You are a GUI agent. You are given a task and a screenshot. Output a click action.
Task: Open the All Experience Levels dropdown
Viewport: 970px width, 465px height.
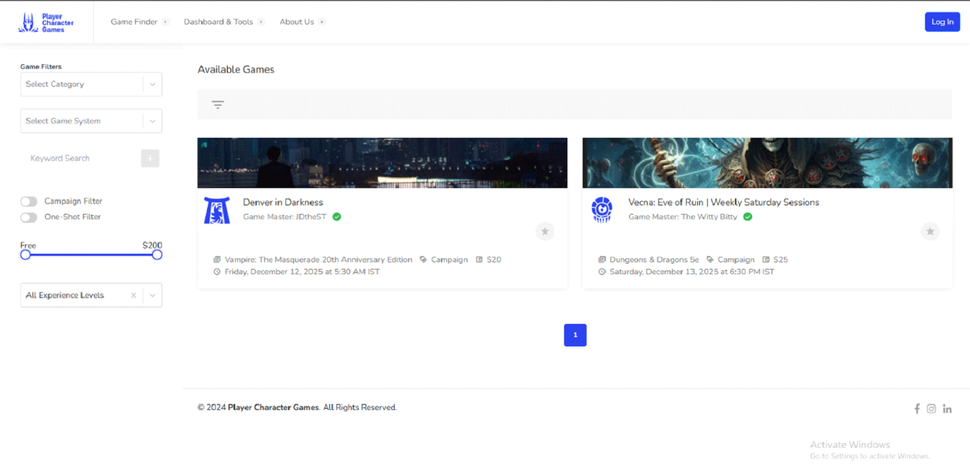tap(151, 295)
